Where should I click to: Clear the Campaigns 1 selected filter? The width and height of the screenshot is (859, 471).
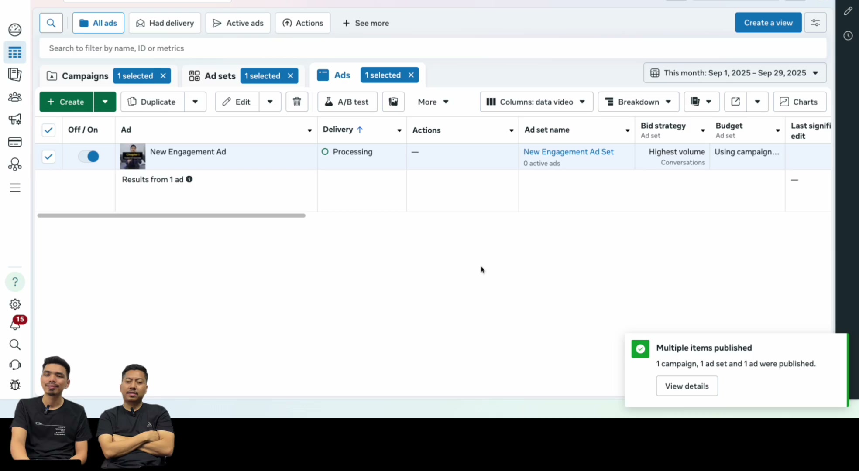coord(163,76)
